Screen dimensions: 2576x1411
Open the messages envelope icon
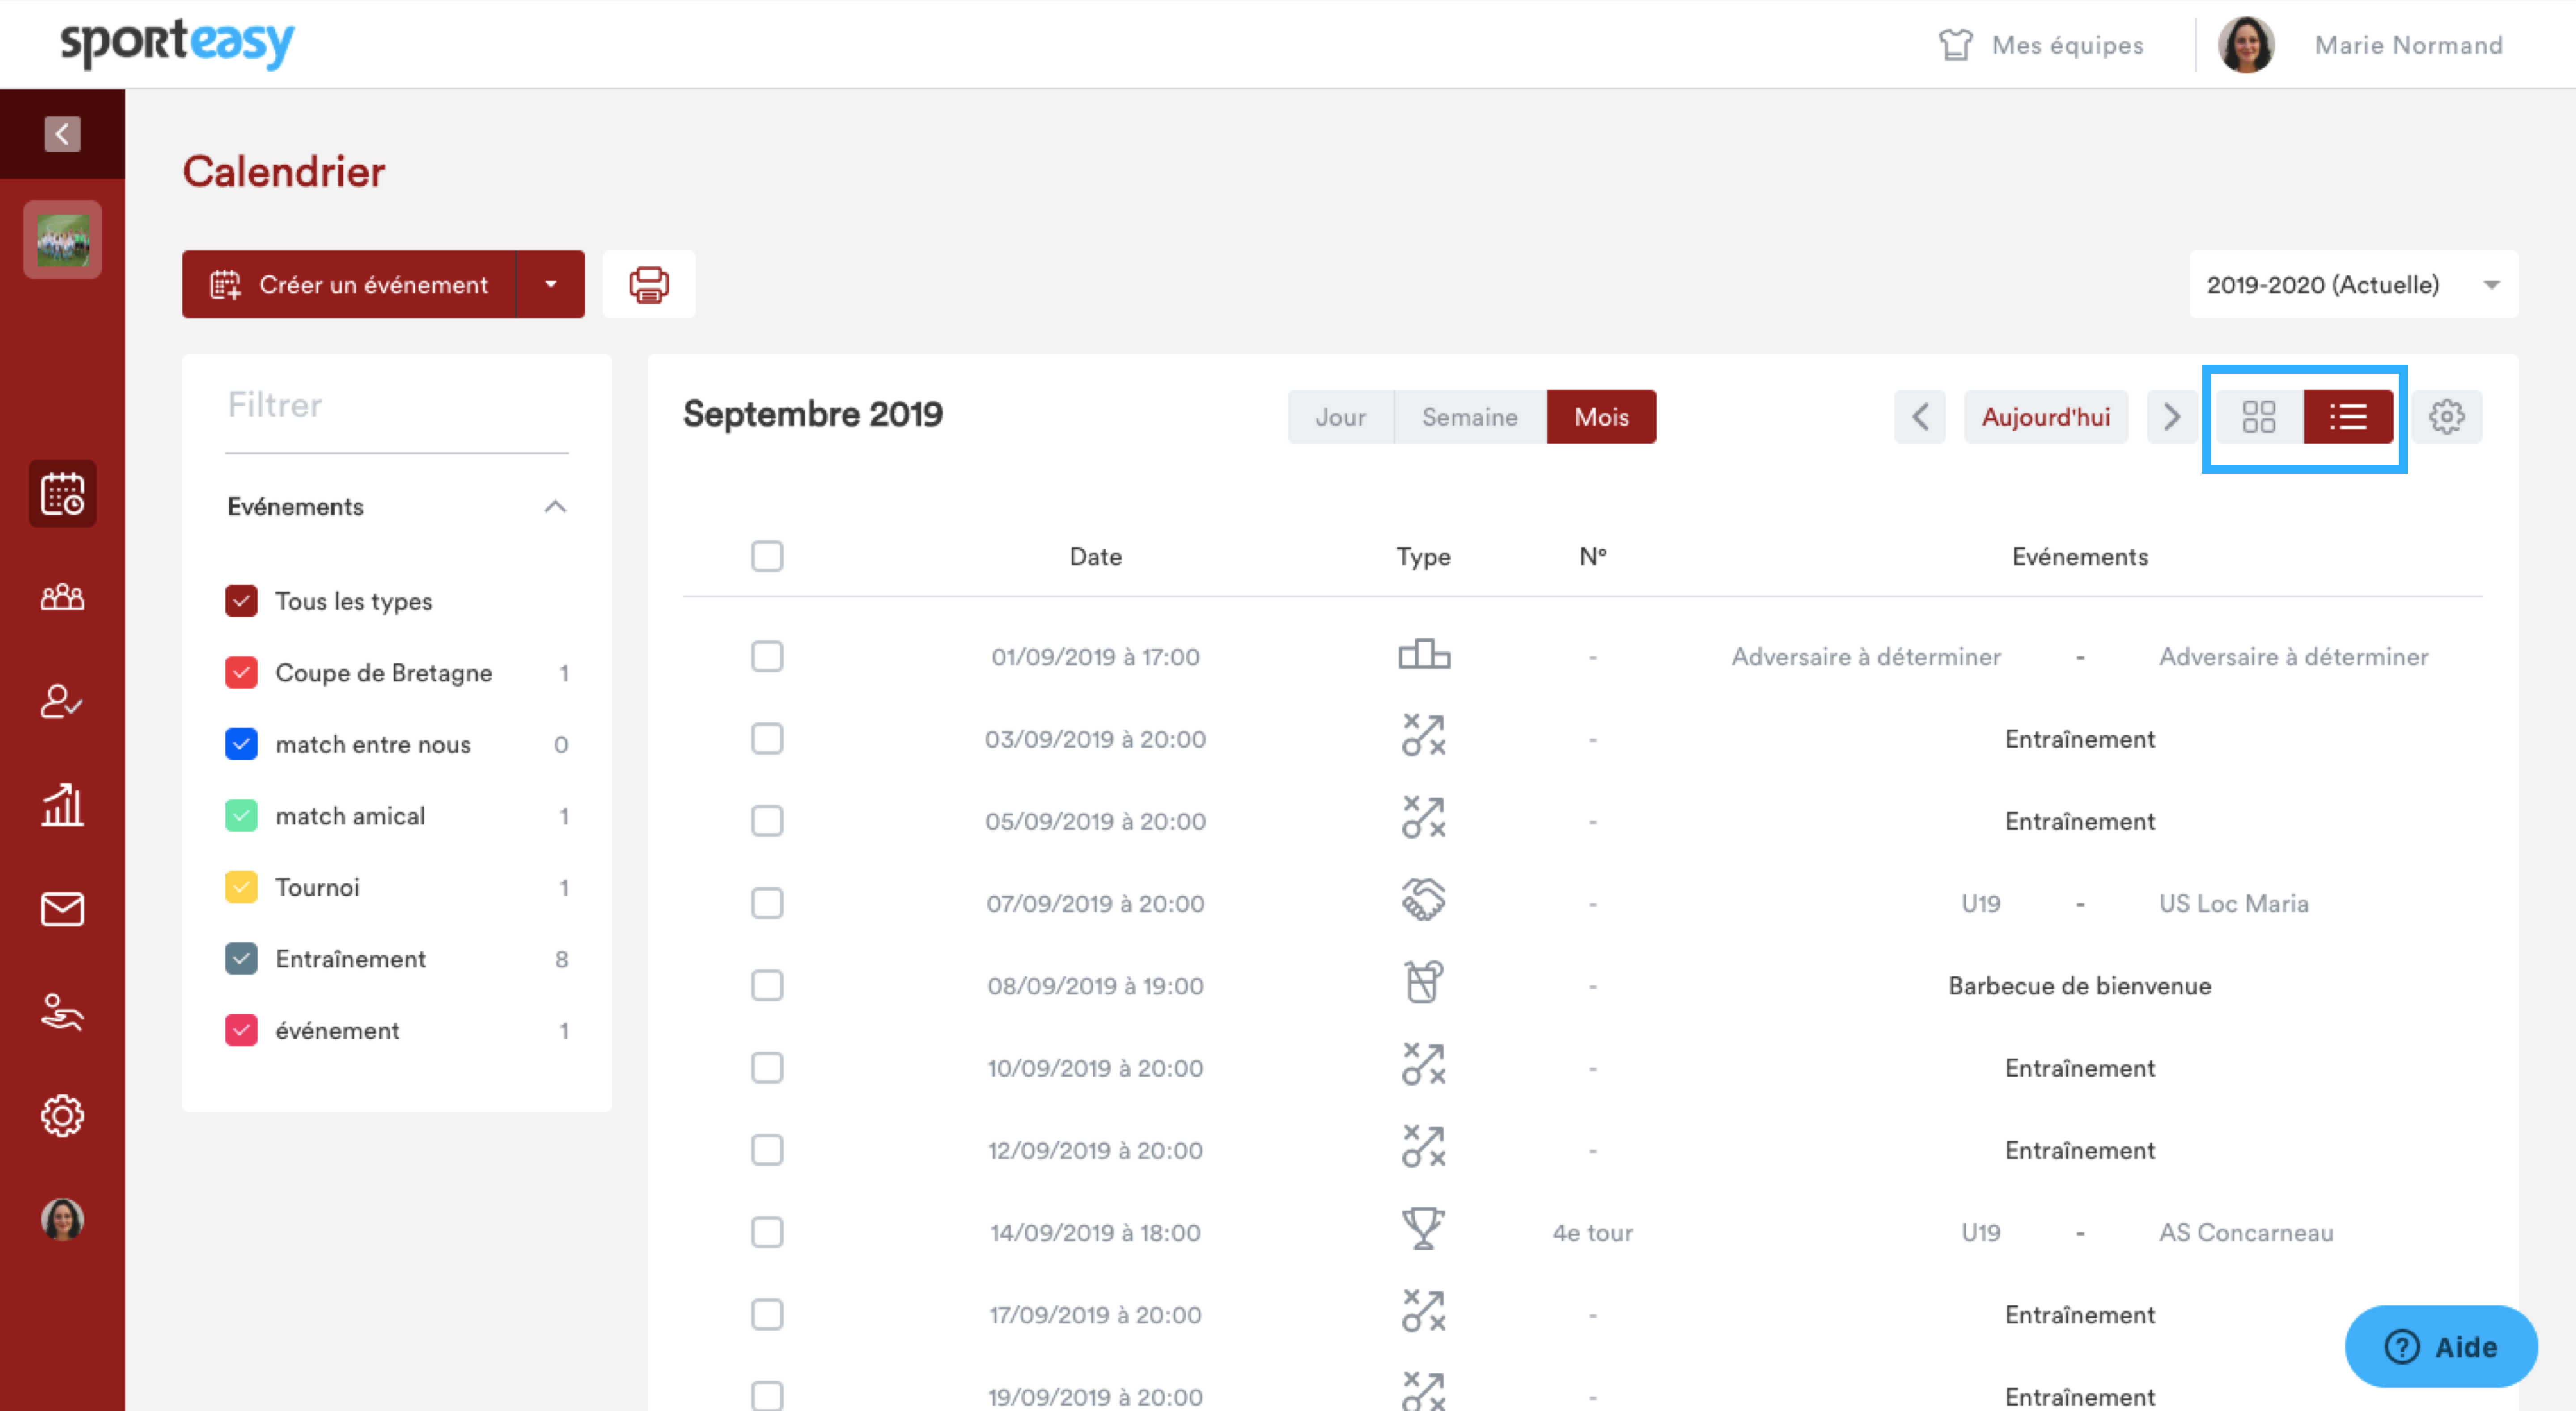pyautogui.click(x=62, y=909)
